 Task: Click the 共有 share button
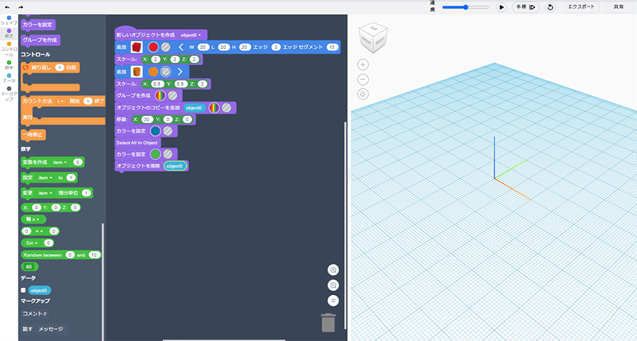[619, 7]
